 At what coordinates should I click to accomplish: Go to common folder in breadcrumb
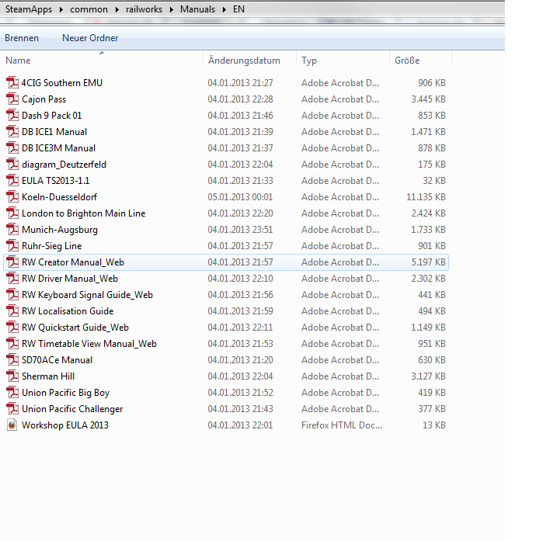pos(89,9)
